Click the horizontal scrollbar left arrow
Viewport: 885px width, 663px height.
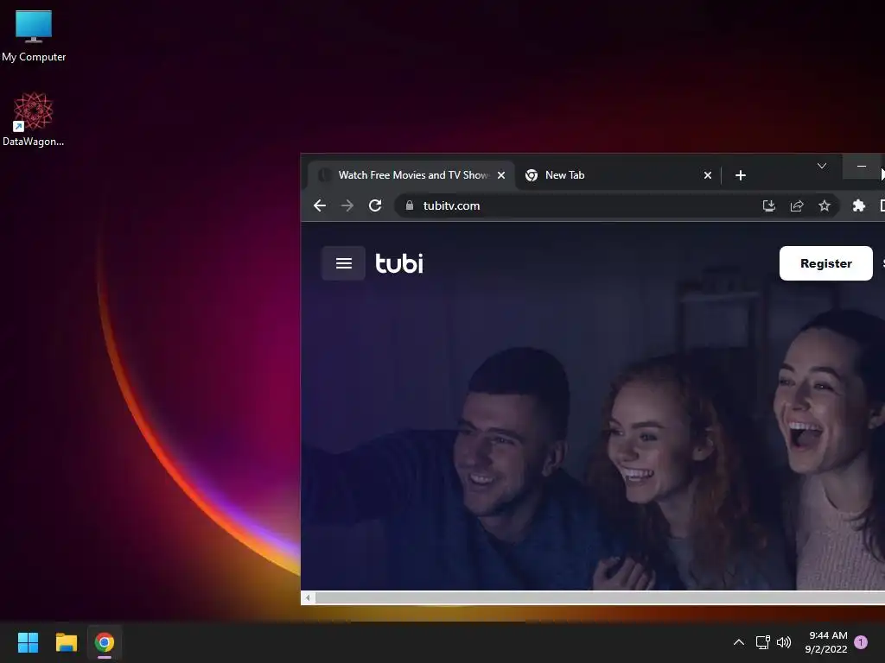(308, 597)
